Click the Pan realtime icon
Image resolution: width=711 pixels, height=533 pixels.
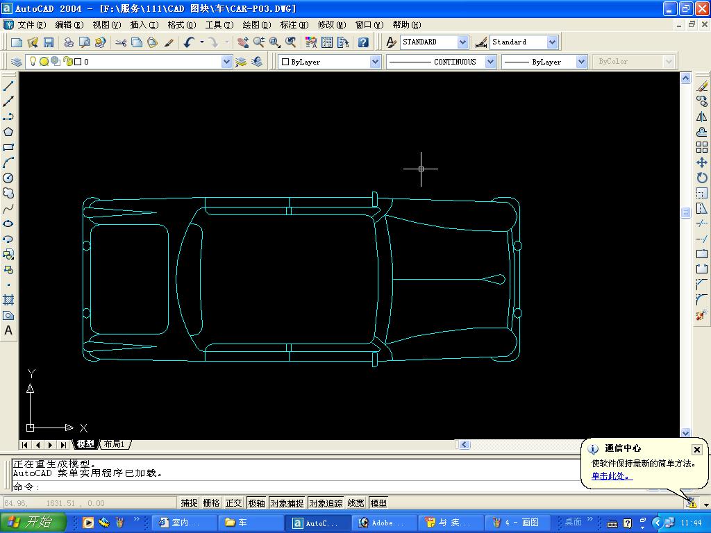point(242,42)
